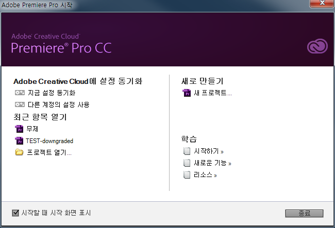Click the document icon beside 리소스
This screenshot has width=335, height=228.
187,175
